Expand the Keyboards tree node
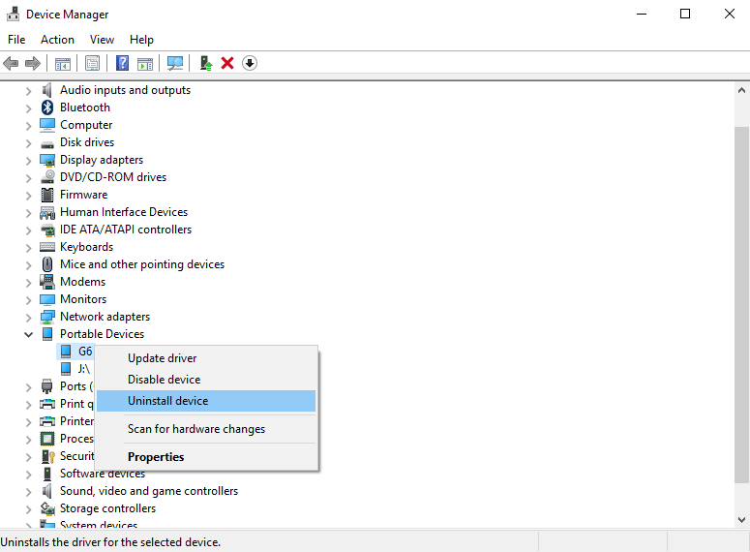The height and width of the screenshot is (552, 750). 28,247
